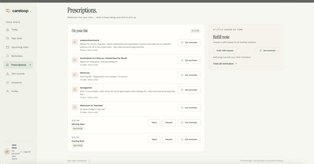Viewport: 314px width, 164px height.
Task: Click Draft refill request button
Action: [x=225, y=51]
